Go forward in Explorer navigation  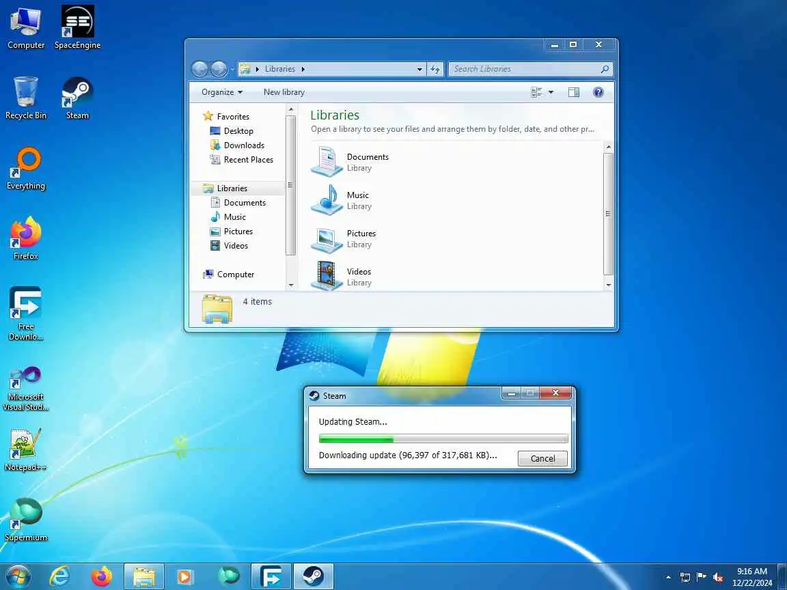point(219,69)
